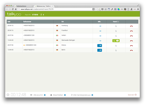
Task: Mute the Milano participant's active microphone
Action: point(100,45)
